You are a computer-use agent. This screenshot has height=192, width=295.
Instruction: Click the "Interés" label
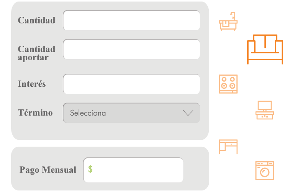tap(32, 84)
